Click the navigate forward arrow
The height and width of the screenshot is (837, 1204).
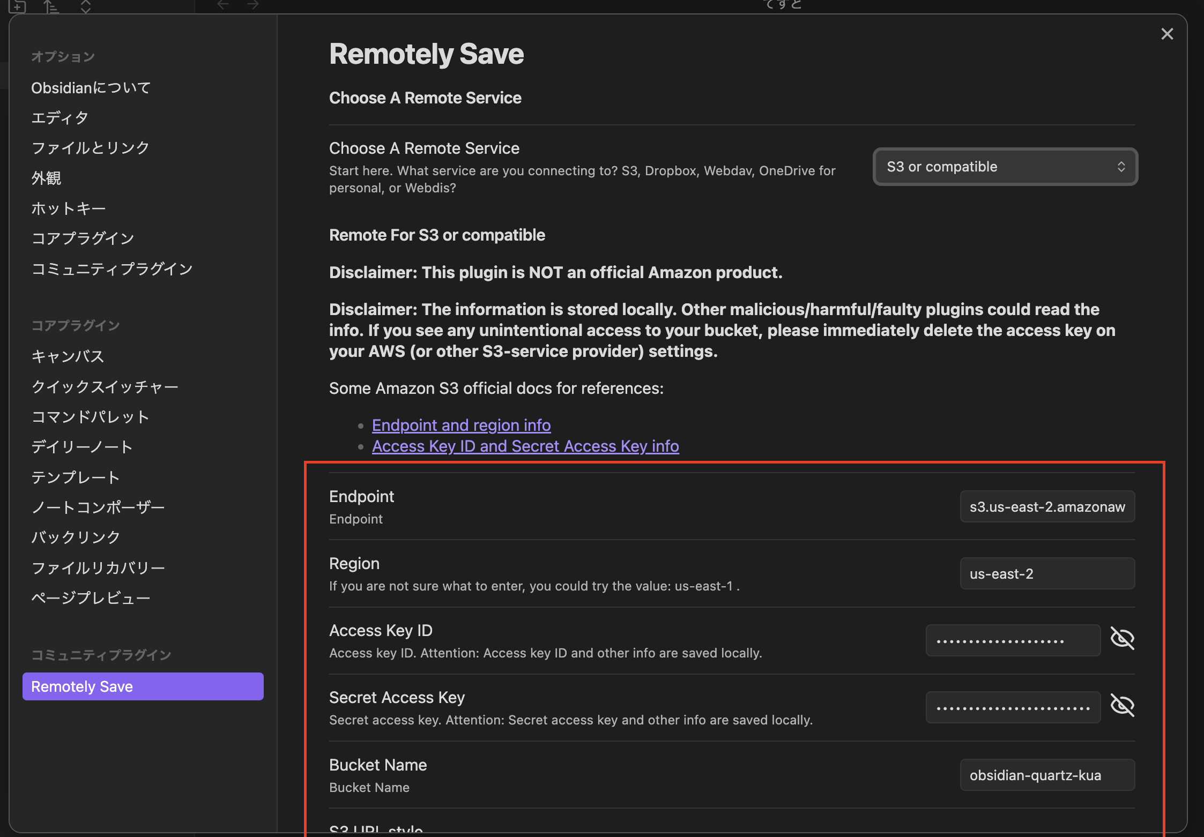point(253,5)
